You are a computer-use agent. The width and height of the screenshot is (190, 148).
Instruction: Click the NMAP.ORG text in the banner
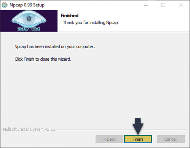point(29,29)
